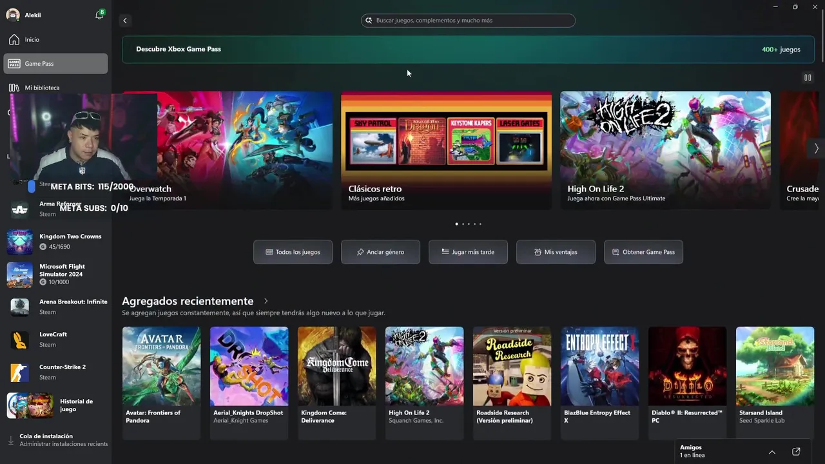Image resolution: width=825 pixels, height=464 pixels.
Task: Open BlazBlue Entropy Effect X card
Action: (599, 383)
